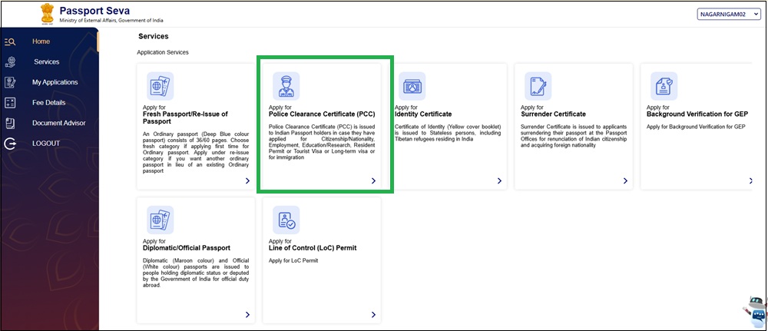Open Line of Control Permit chevron arrow
This screenshot has width=768, height=331.
tap(373, 314)
